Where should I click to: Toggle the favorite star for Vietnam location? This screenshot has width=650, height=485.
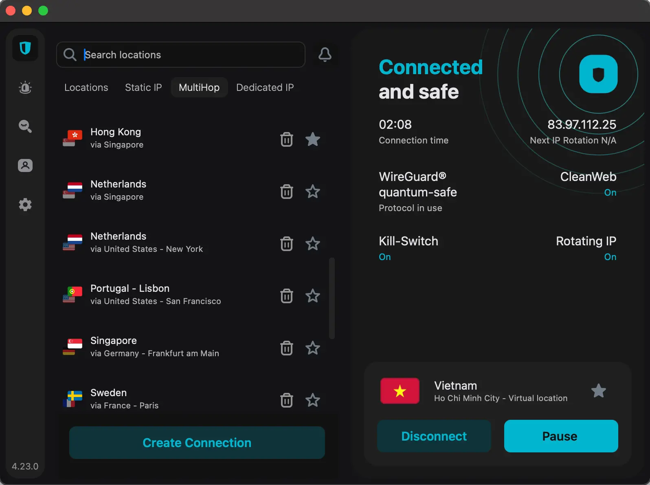[x=598, y=391]
